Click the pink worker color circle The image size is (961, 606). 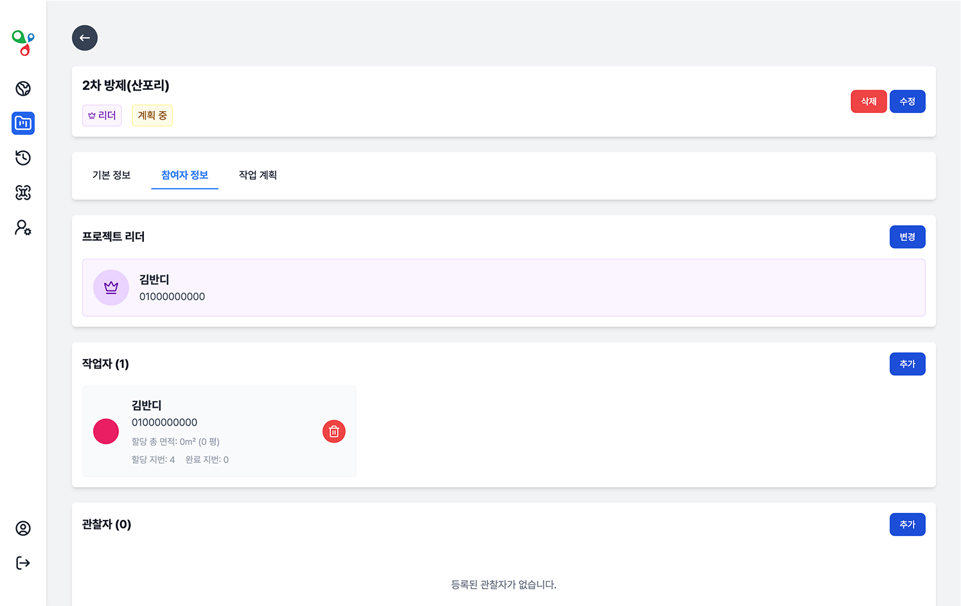pos(106,431)
